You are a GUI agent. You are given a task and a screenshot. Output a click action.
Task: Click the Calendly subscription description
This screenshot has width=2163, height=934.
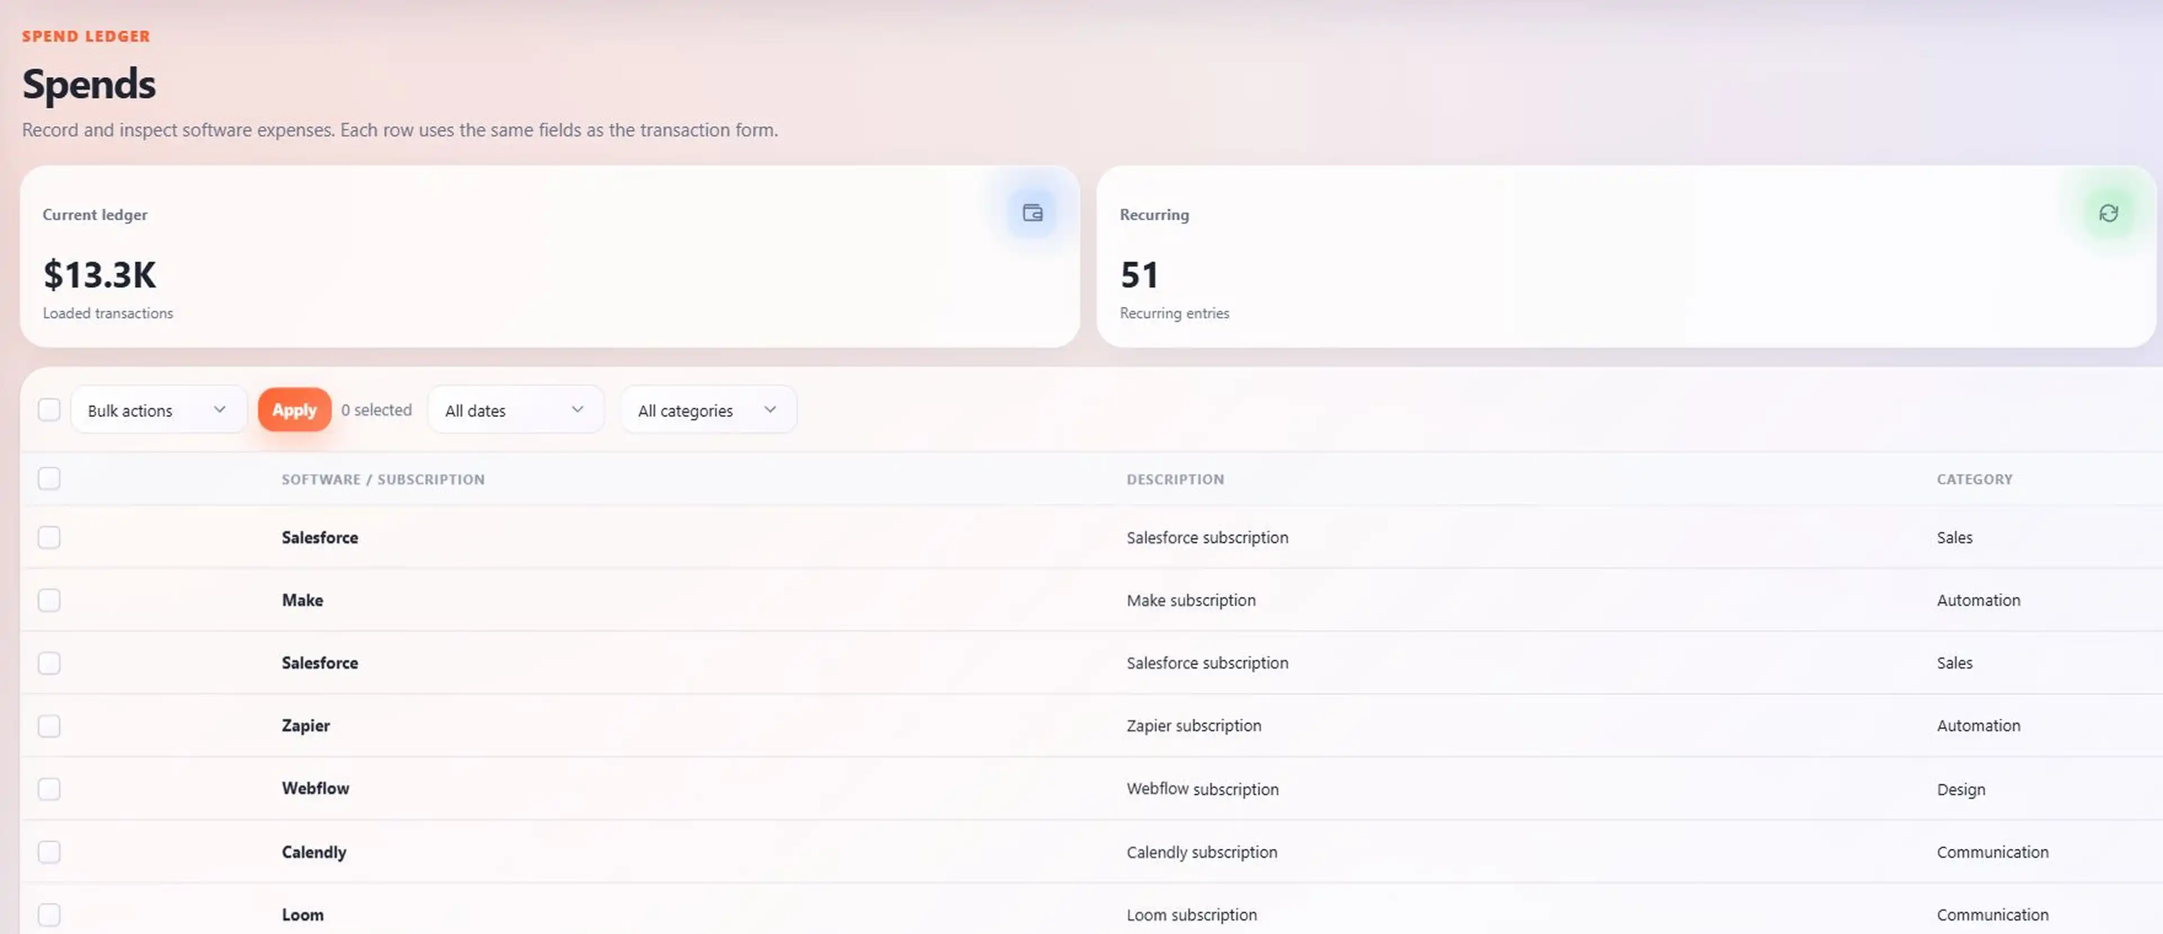1201,852
